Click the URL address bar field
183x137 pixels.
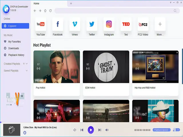[x=114, y=11]
